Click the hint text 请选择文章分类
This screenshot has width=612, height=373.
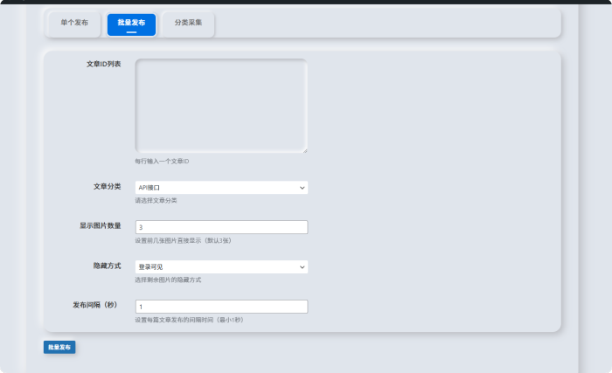(156, 201)
